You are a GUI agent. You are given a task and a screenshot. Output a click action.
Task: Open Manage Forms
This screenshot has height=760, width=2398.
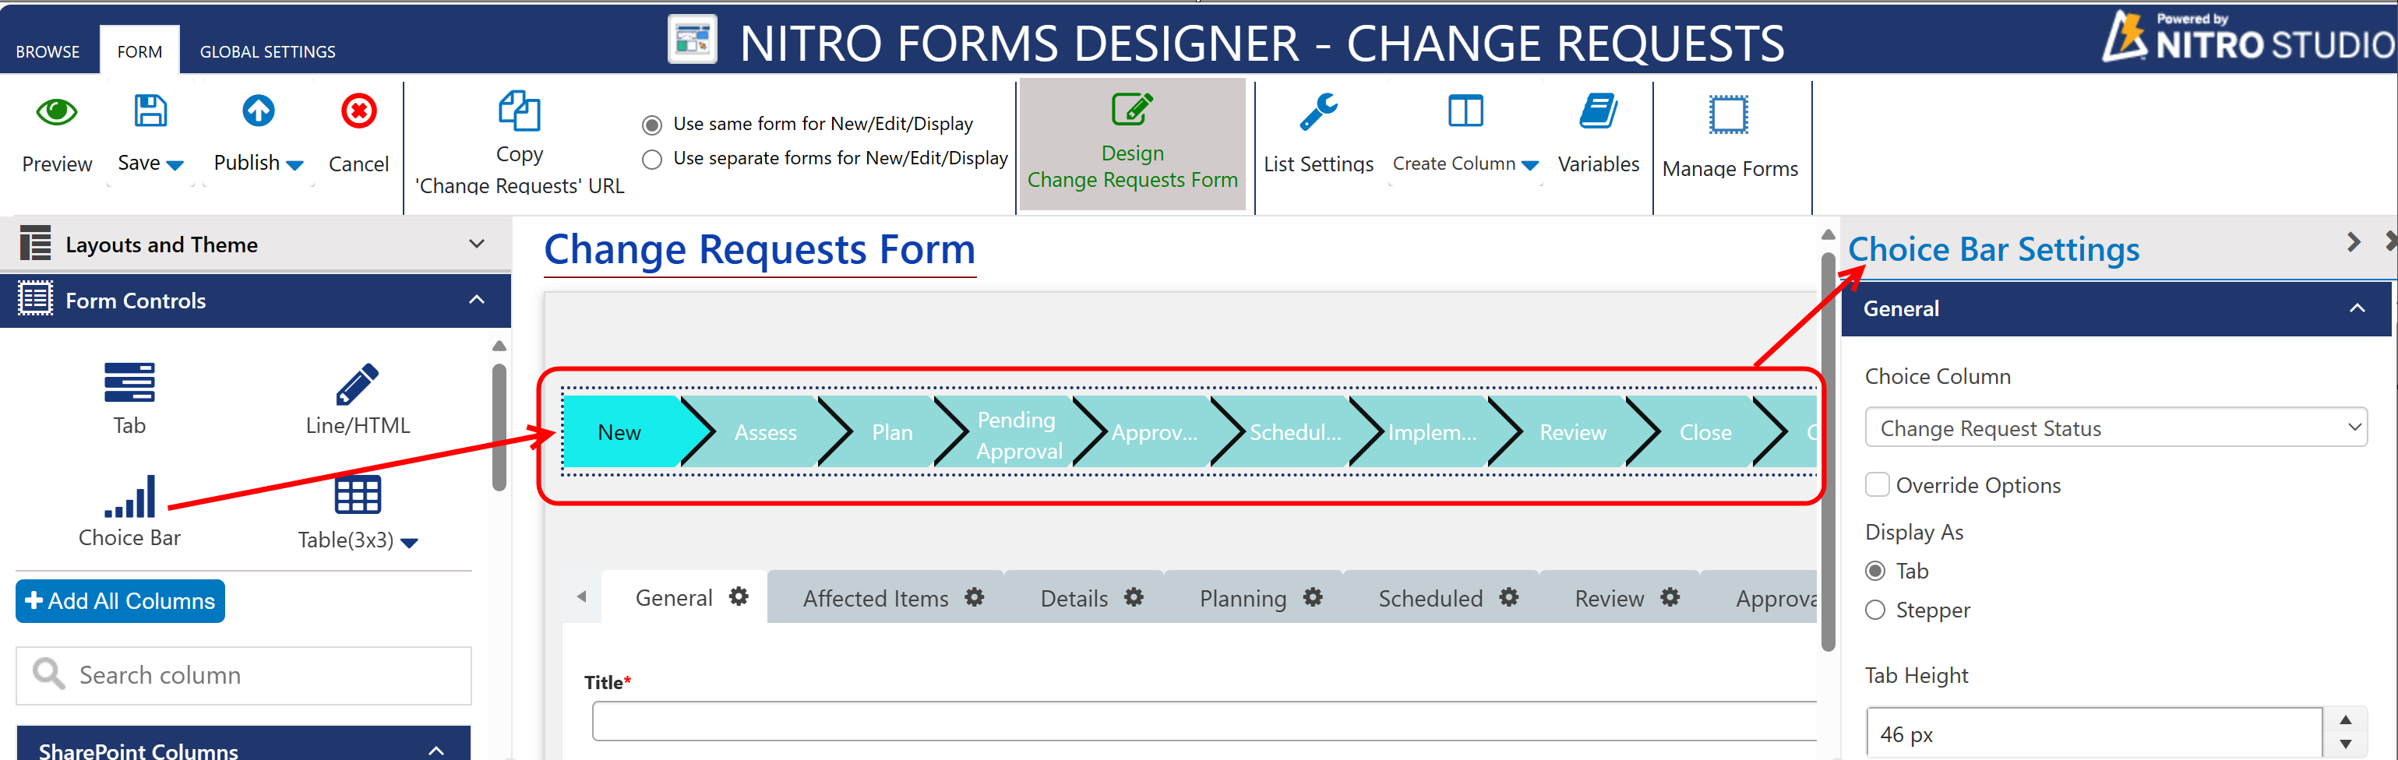click(x=1730, y=135)
